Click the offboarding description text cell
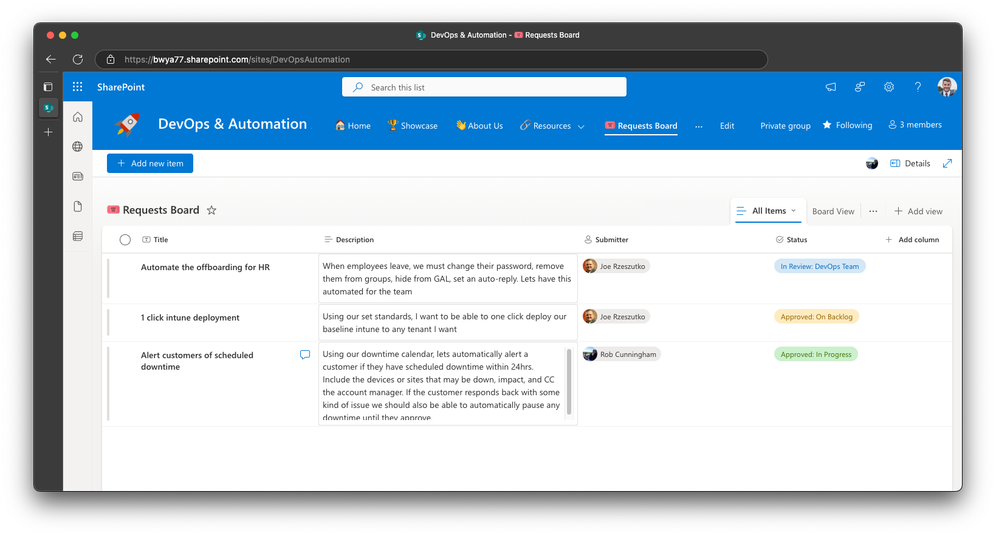Viewport: 996px width, 536px height. point(448,279)
